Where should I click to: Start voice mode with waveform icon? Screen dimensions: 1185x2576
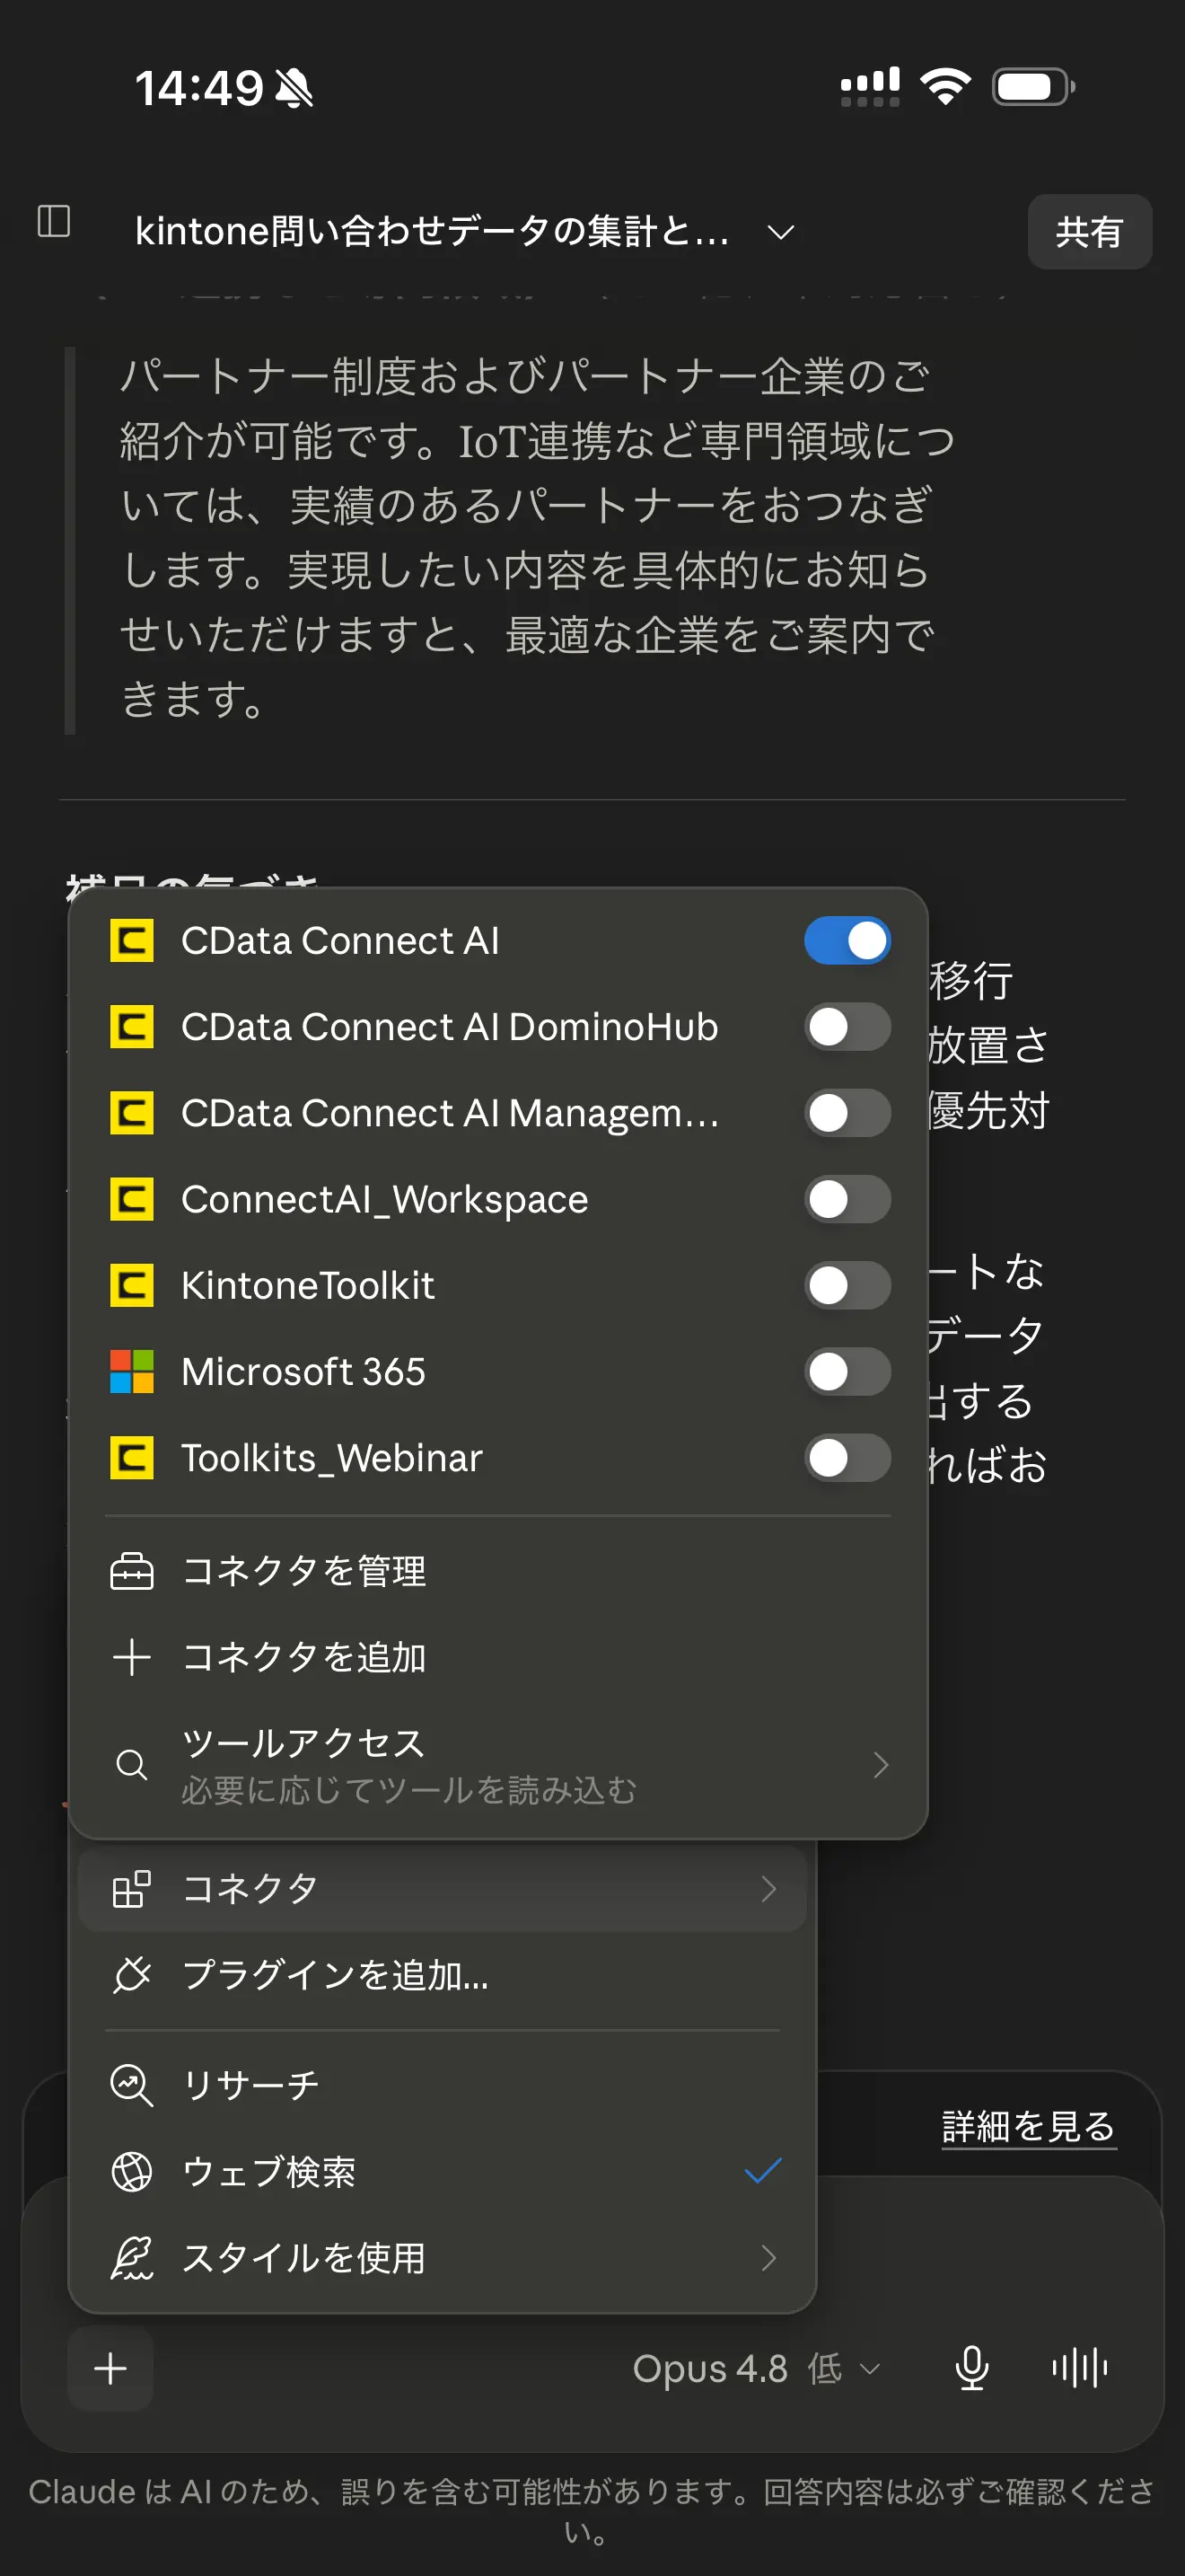pos(1079,2368)
